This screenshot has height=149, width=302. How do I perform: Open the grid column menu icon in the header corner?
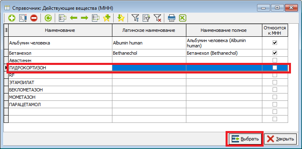[x=6, y=30]
